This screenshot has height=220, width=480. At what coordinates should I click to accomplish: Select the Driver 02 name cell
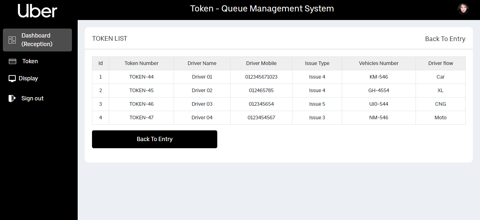[202, 90]
